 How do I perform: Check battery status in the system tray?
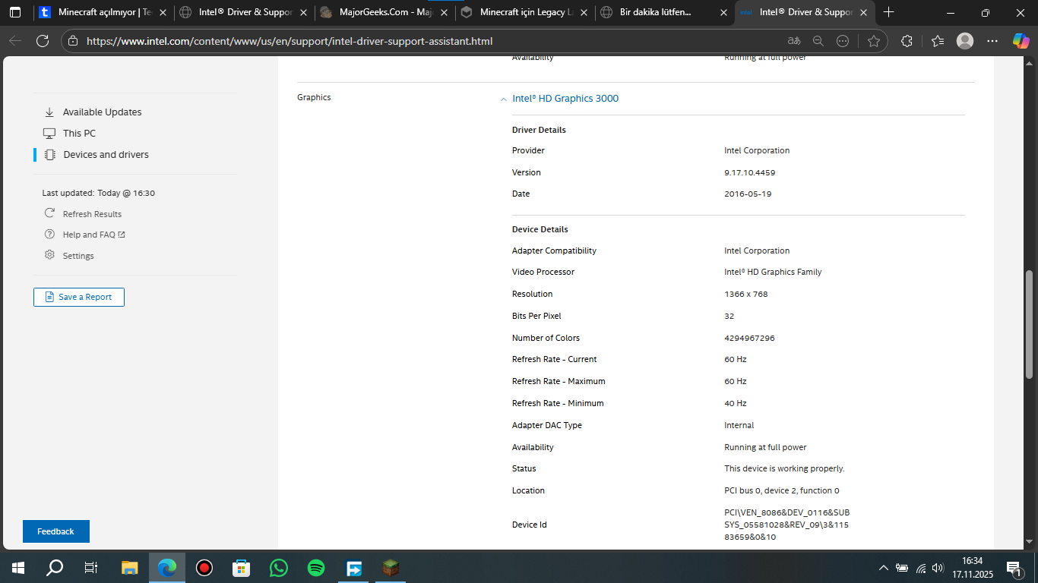click(x=902, y=568)
